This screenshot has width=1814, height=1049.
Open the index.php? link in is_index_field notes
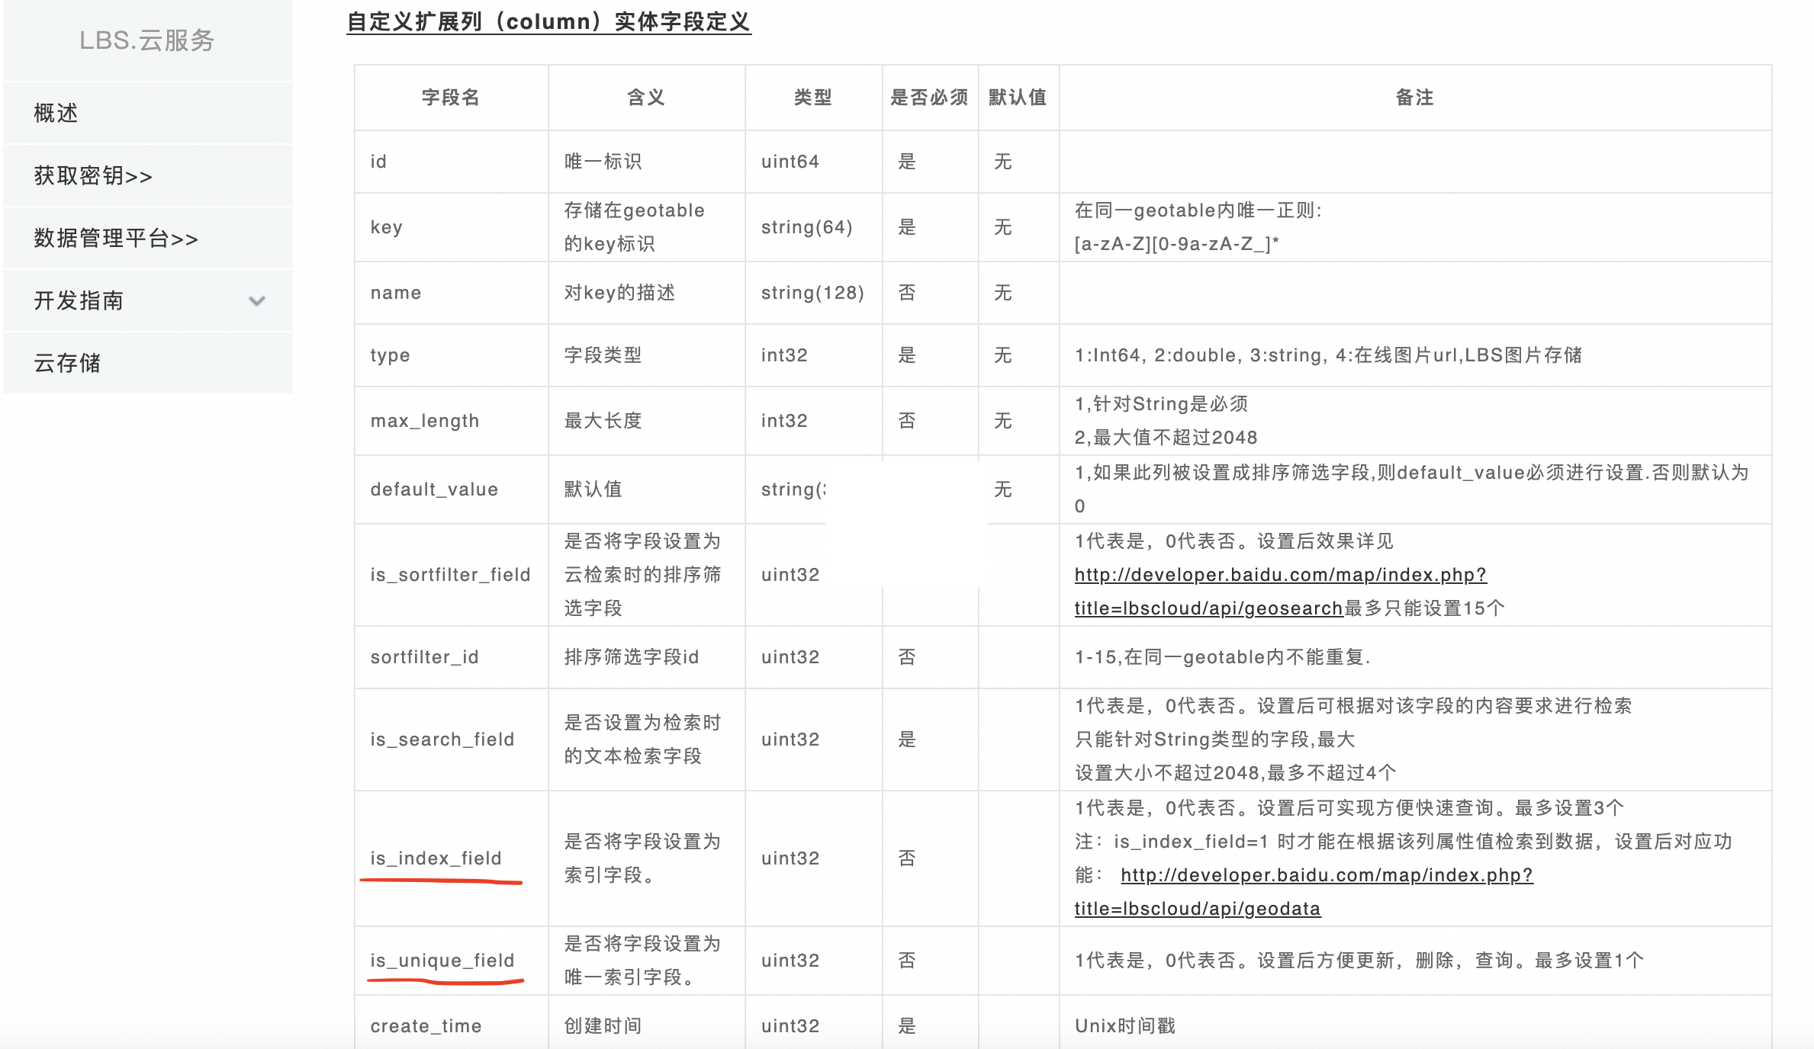1327,875
